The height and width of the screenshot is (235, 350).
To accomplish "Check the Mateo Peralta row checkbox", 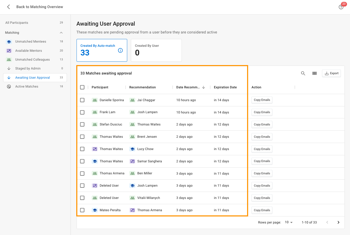I will tap(82, 210).
